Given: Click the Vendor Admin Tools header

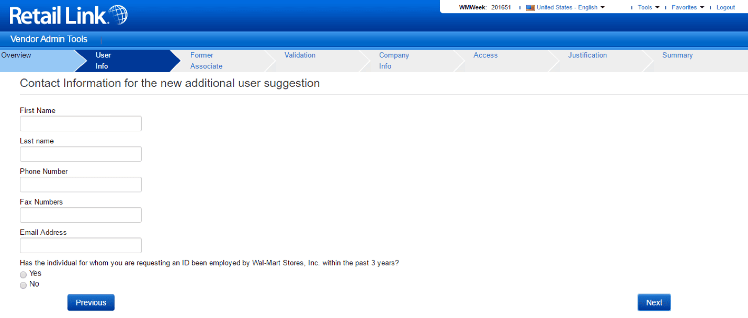Looking at the screenshot, I should click(48, 39).
